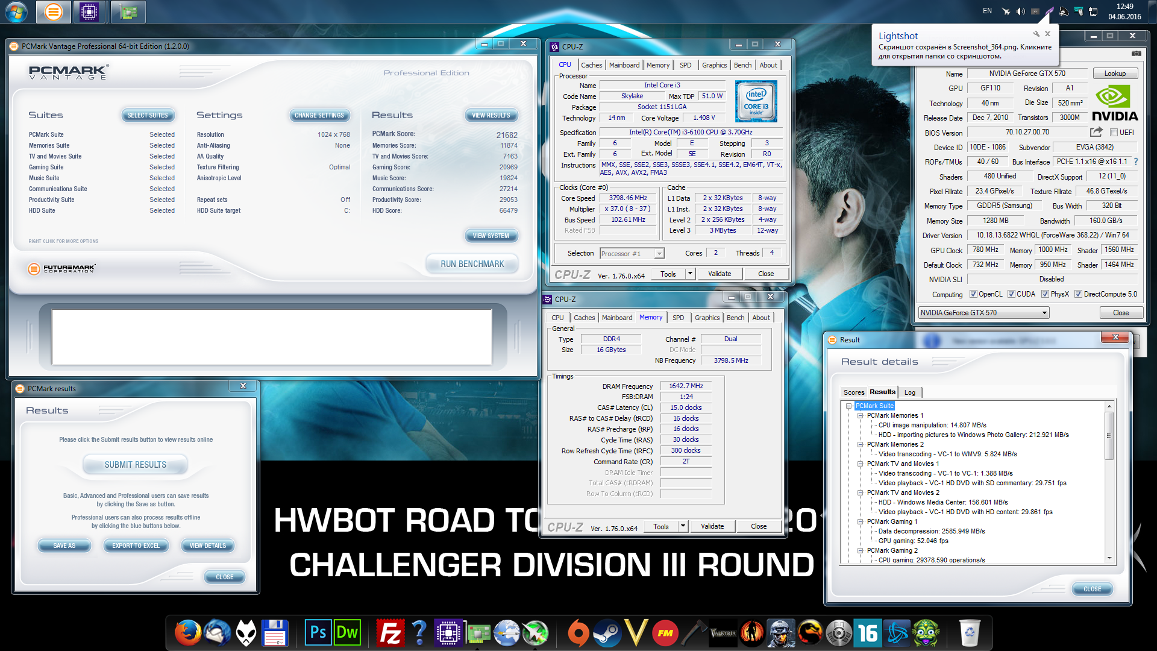
Task: Launch Thunderbird from the dock
Action: [217, 633]
